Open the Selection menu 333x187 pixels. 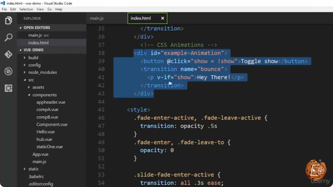tap(26, 9)
